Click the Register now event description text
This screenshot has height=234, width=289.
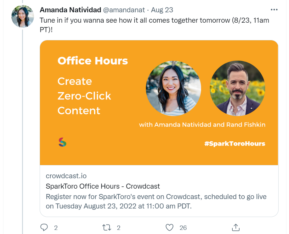pos(156,201)
